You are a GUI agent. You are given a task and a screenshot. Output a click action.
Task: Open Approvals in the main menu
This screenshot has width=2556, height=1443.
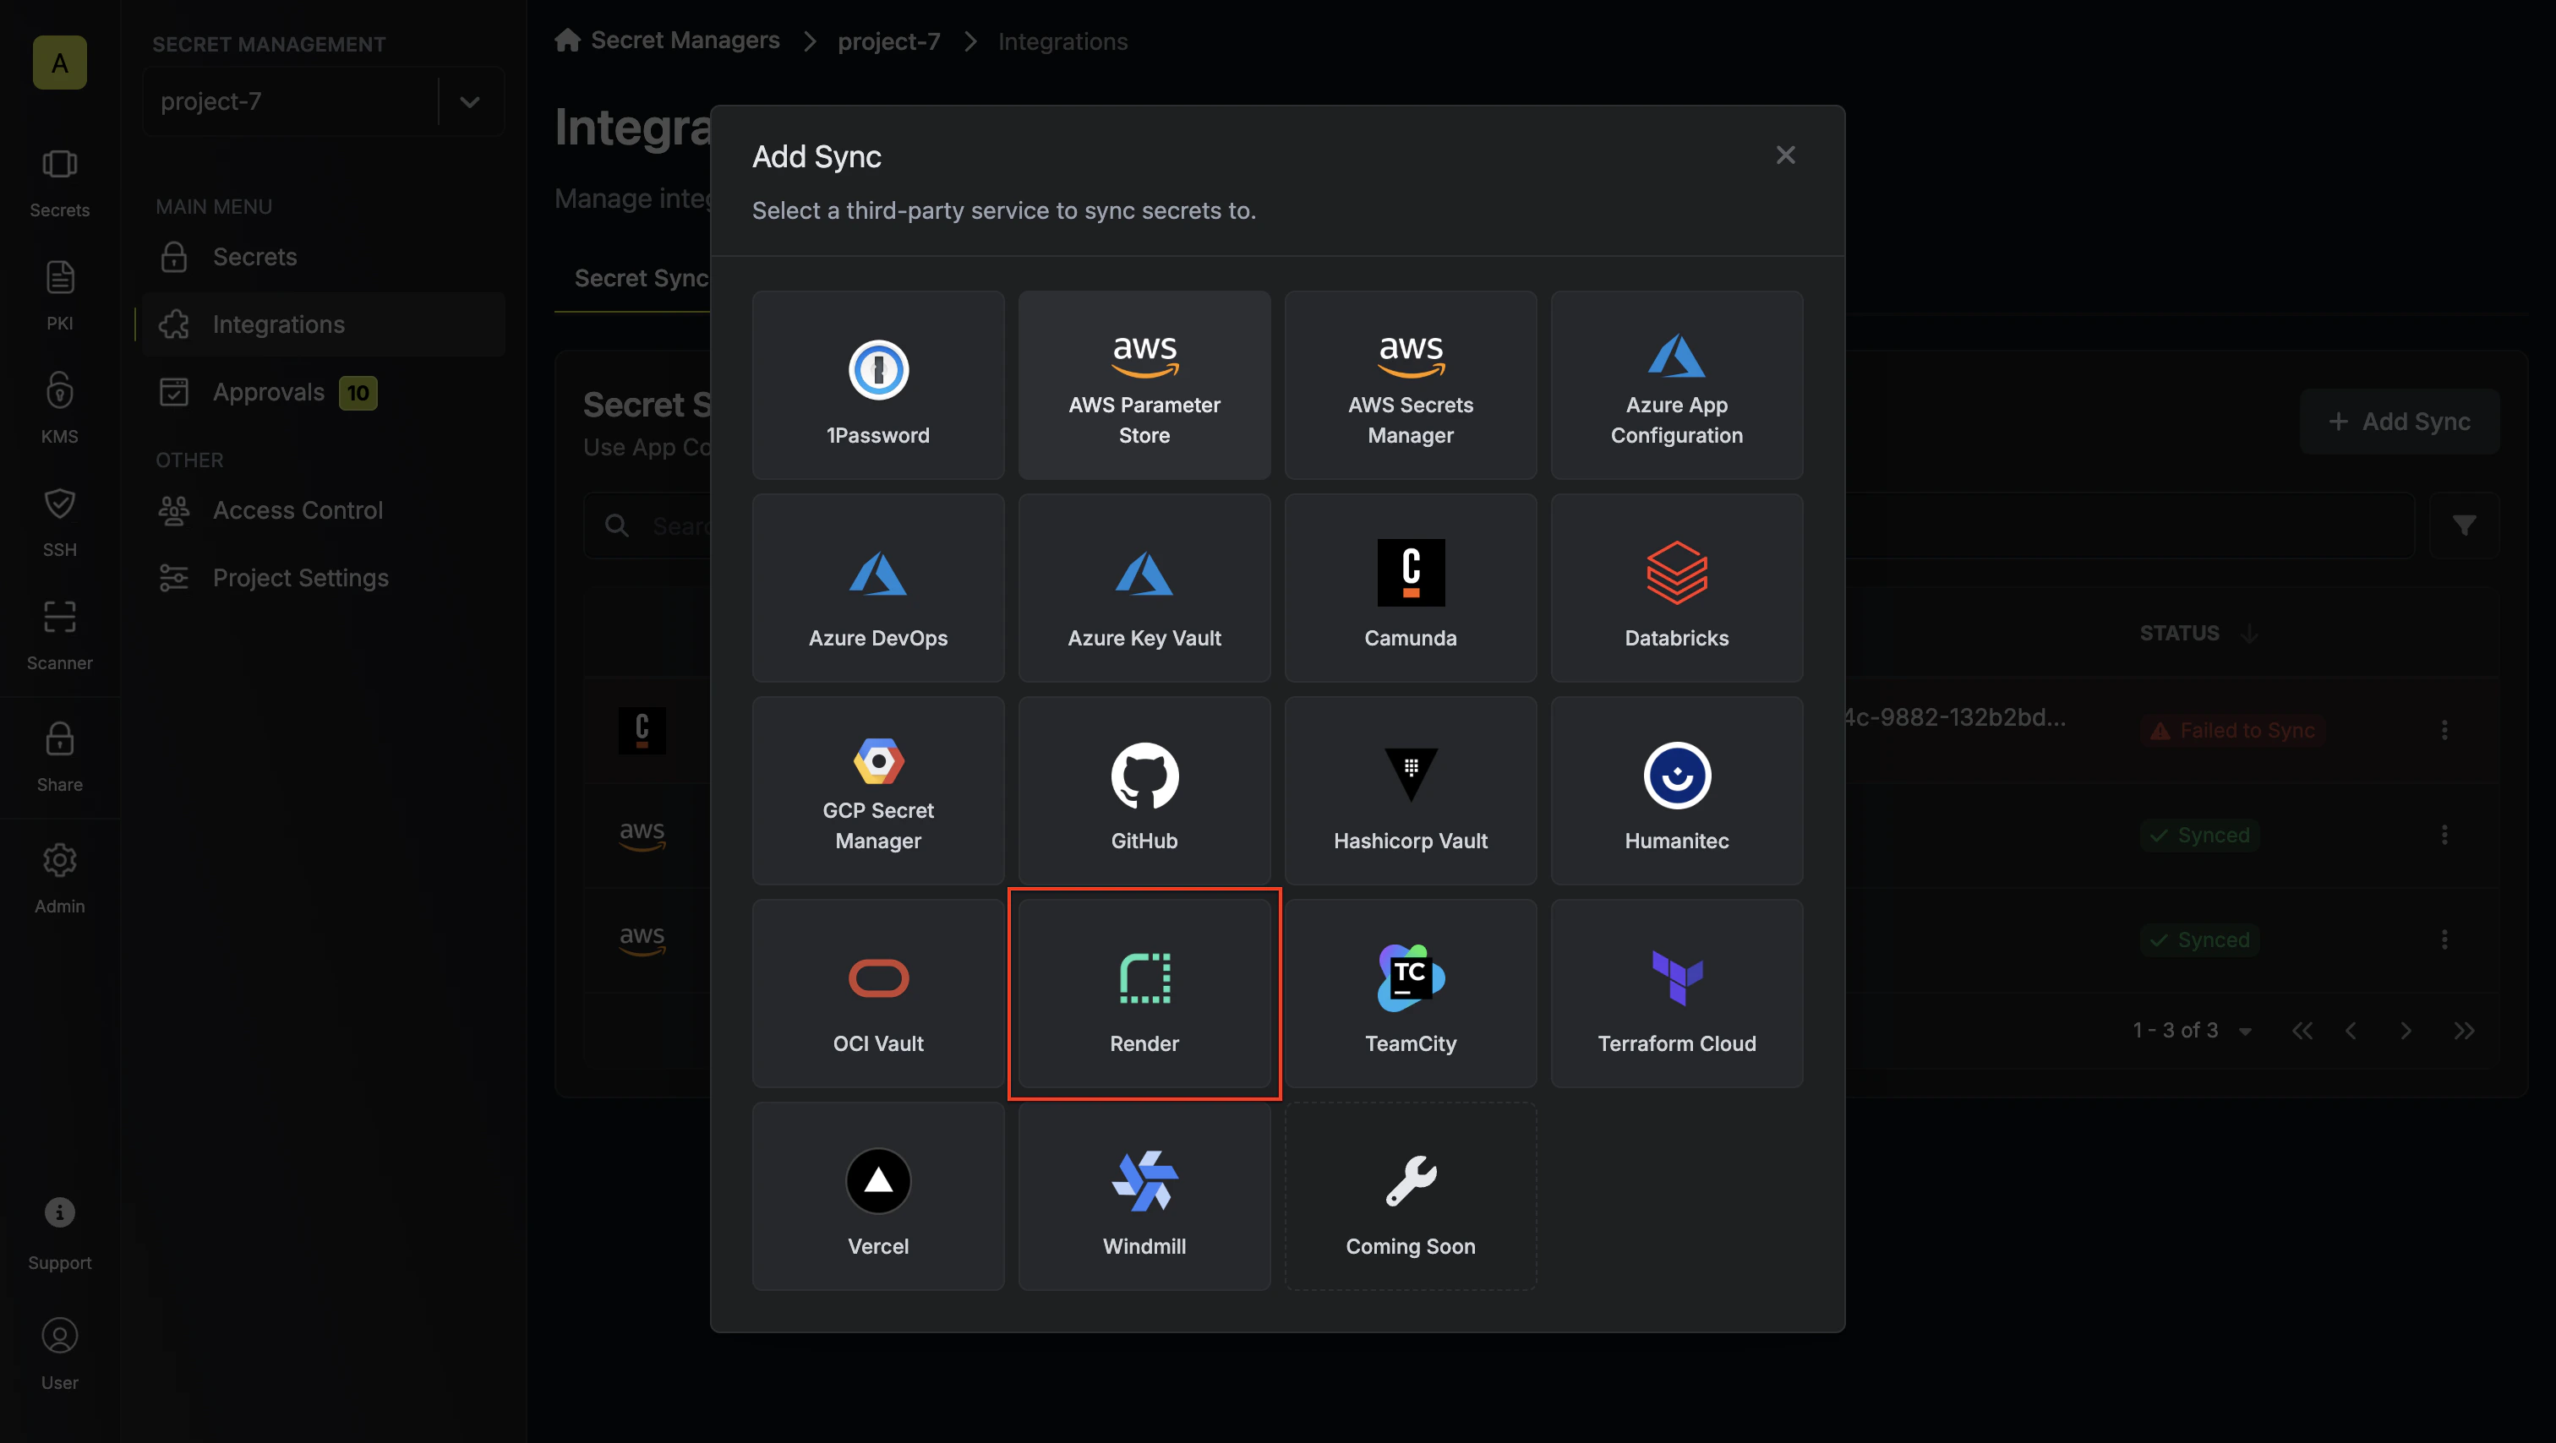(324, 393)
